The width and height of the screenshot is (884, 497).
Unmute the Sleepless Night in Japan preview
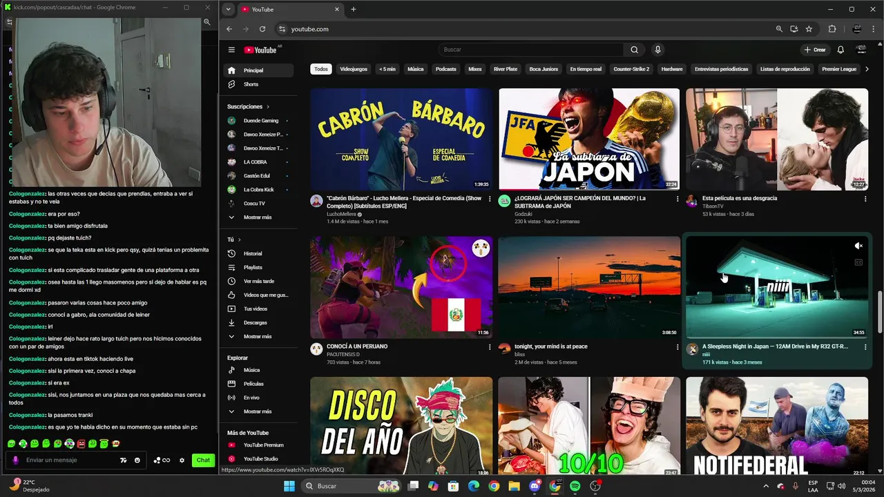(x=858, y=246)
